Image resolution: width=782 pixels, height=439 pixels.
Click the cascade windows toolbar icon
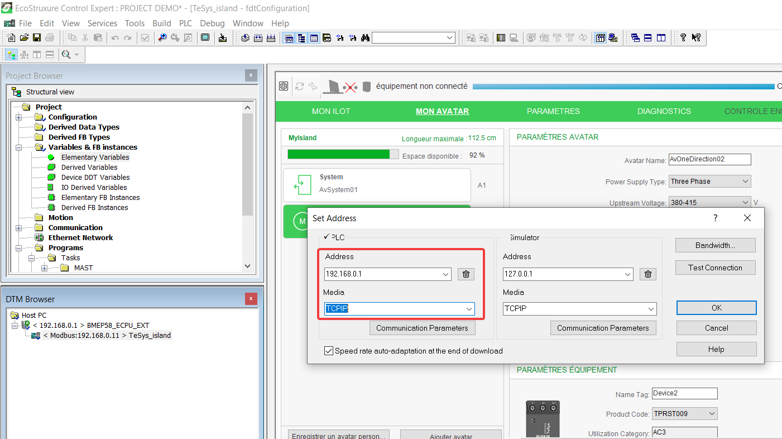pyautogui.click(x=635, y=38)
